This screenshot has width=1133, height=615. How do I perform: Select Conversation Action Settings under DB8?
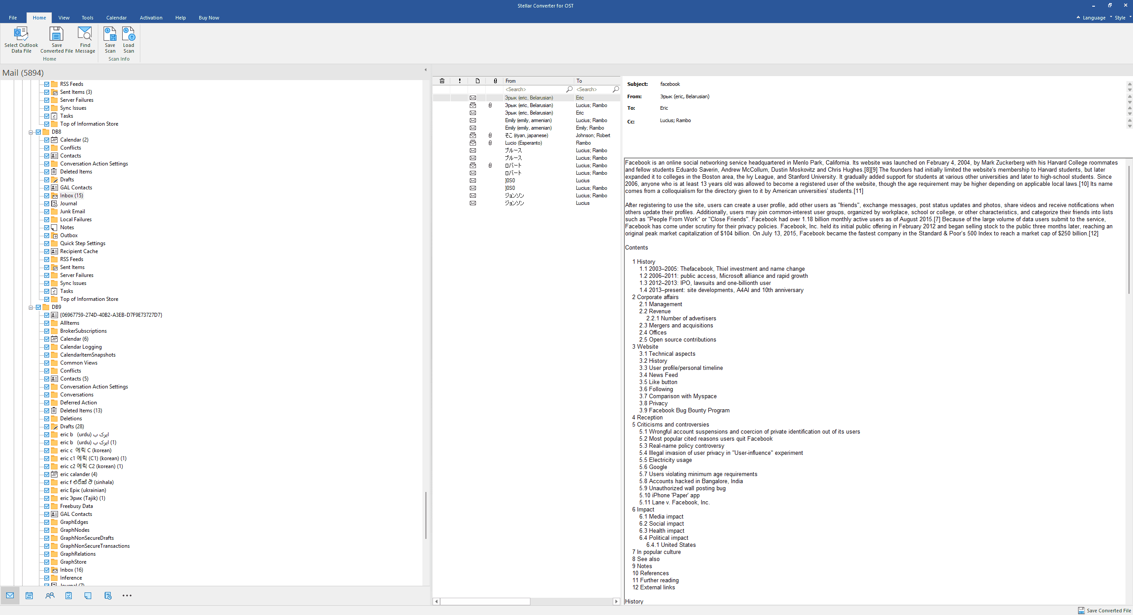[94, 164]
